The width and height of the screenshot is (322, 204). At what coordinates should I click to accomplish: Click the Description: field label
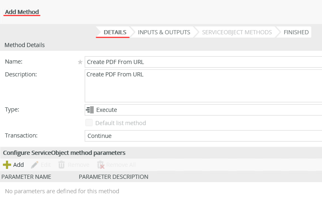(21, 74)
